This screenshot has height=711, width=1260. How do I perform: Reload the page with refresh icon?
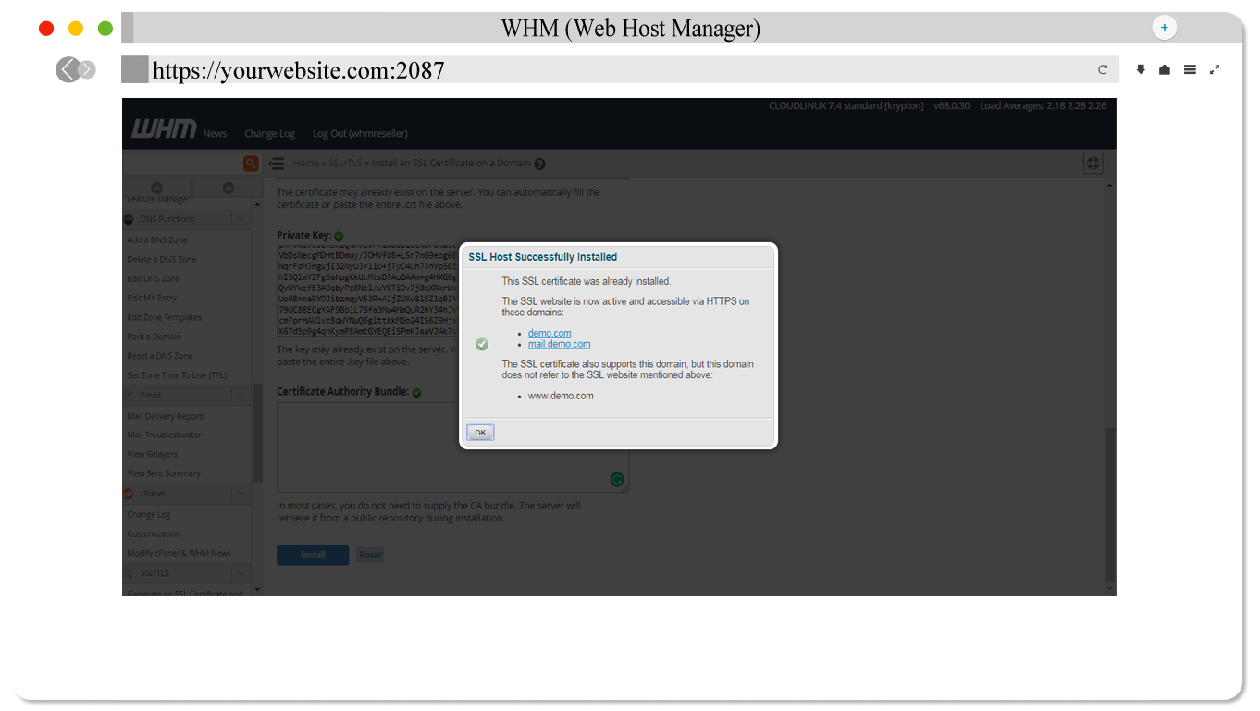[1103, 69]
